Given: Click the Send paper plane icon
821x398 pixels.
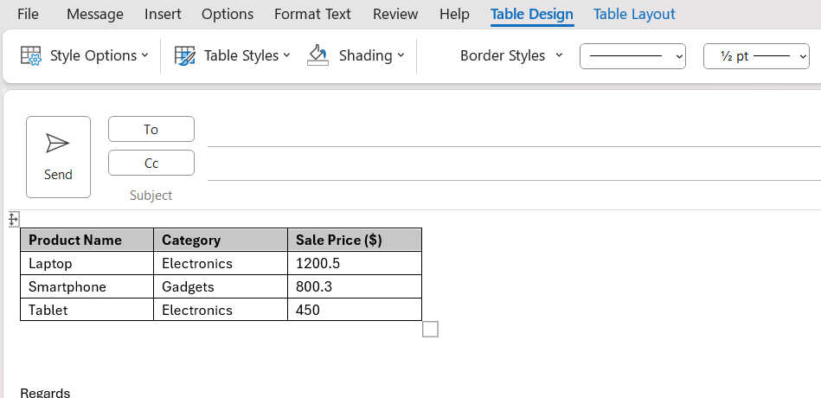Looking at the screenshot, I should pos(58,143).
